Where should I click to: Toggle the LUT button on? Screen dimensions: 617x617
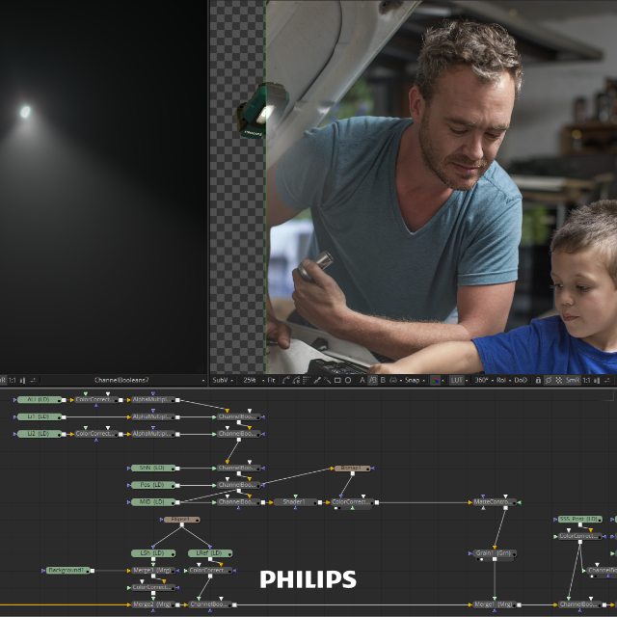click(x=457, y=380)
